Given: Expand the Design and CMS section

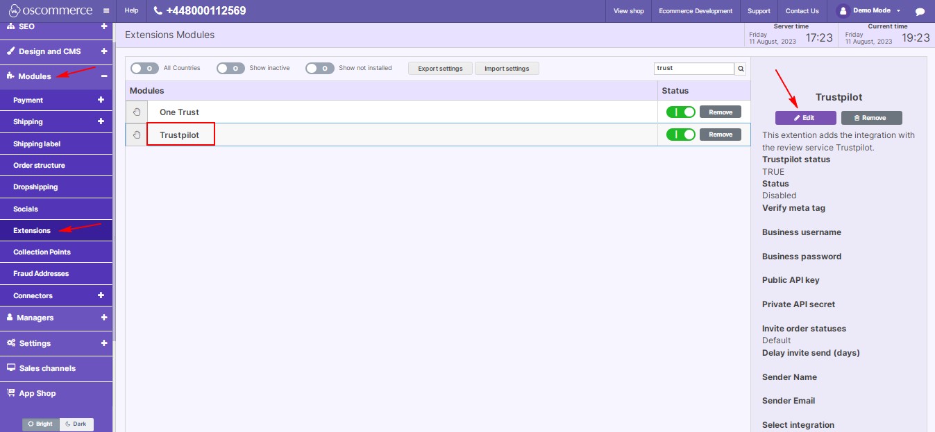Looking at the screenshot, I should (x=104, y=51).
